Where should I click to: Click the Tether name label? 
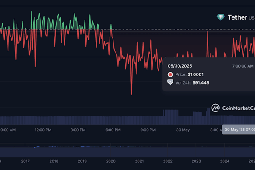coord(238,17)
